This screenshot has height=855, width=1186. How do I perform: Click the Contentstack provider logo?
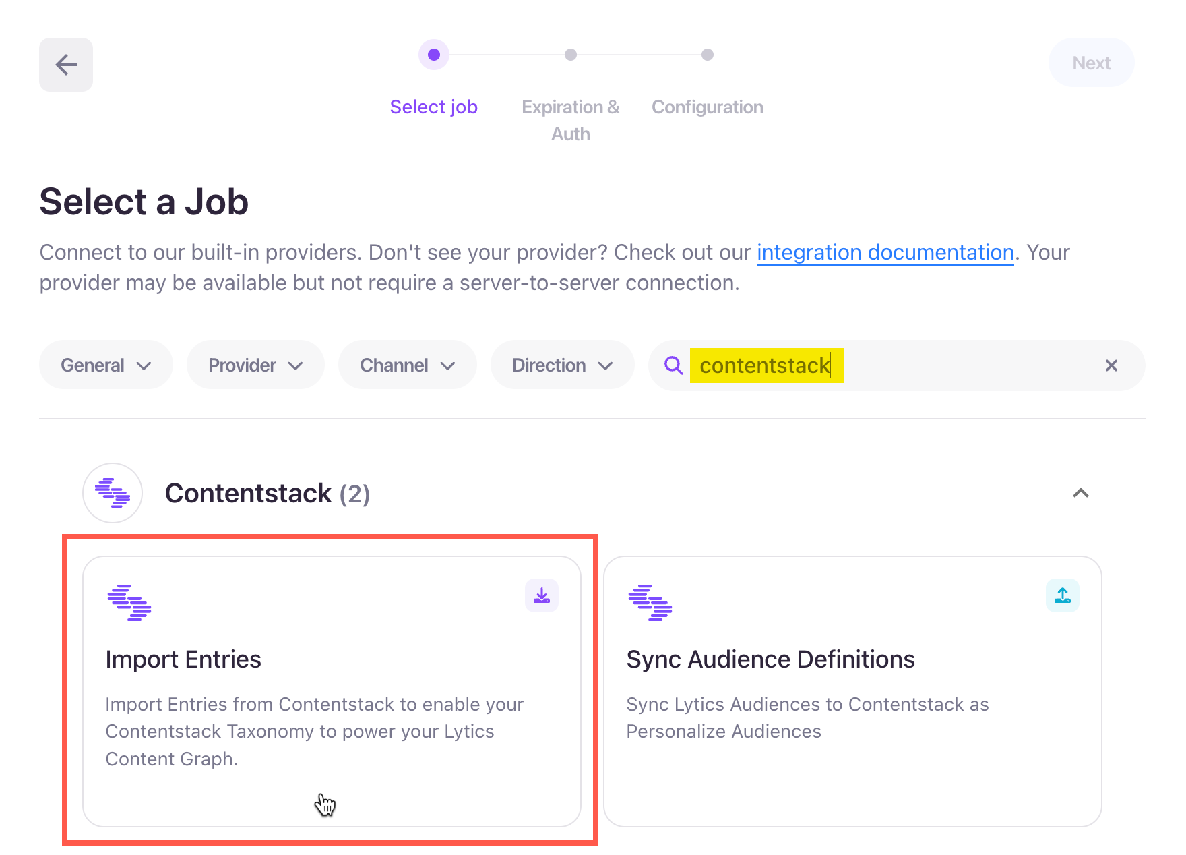tap(113, 493)
